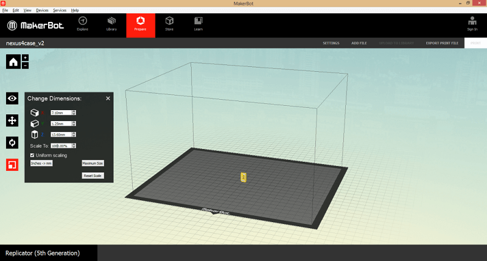Click the Scale To percentage field
The width and height of the screenshot is (487, 261).
[61, 145]
